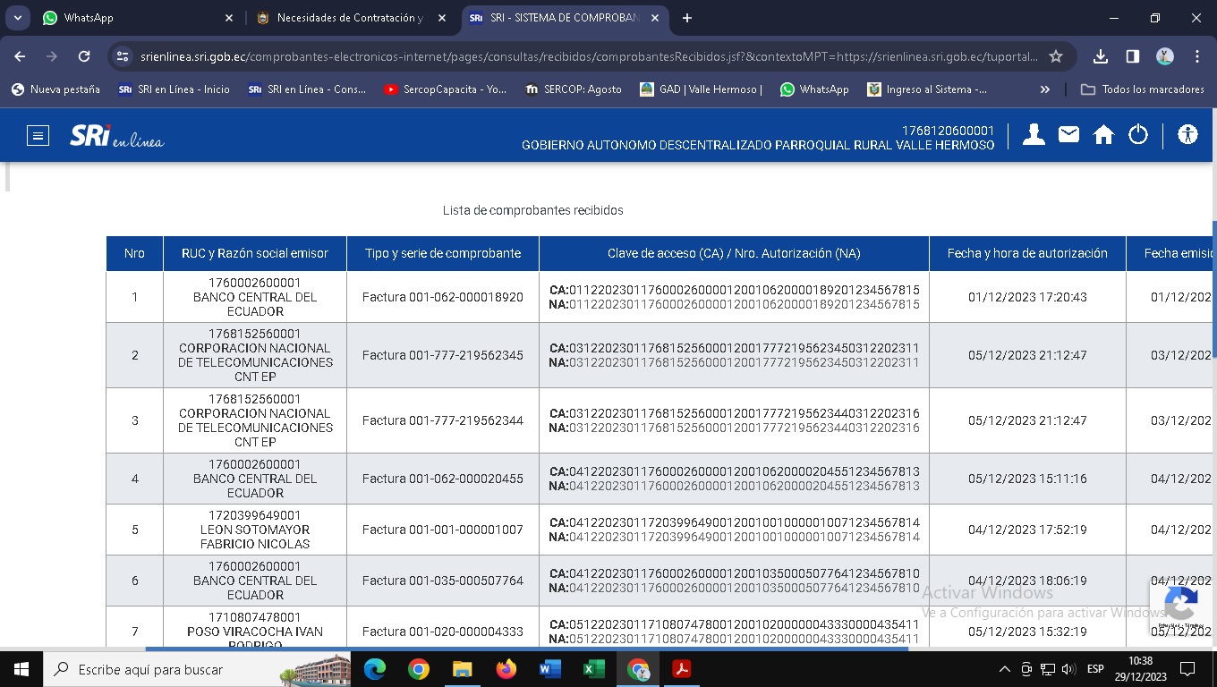The image size is (1217, 687).
Task: Expand the tab search dropdown arrow
Action: click(x=17, y=18)
